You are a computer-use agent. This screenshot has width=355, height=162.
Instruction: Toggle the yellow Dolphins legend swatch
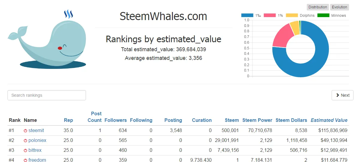click(x=292, y=15)
